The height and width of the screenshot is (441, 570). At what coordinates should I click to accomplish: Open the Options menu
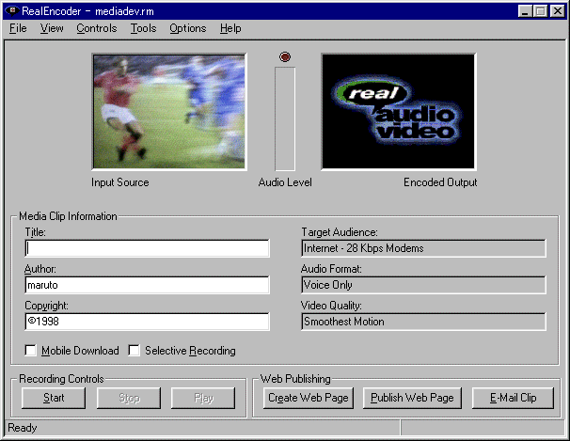click(187, 28)
